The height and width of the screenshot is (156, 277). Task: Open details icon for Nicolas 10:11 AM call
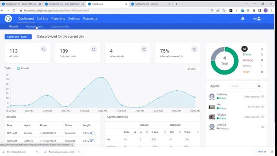93,133
